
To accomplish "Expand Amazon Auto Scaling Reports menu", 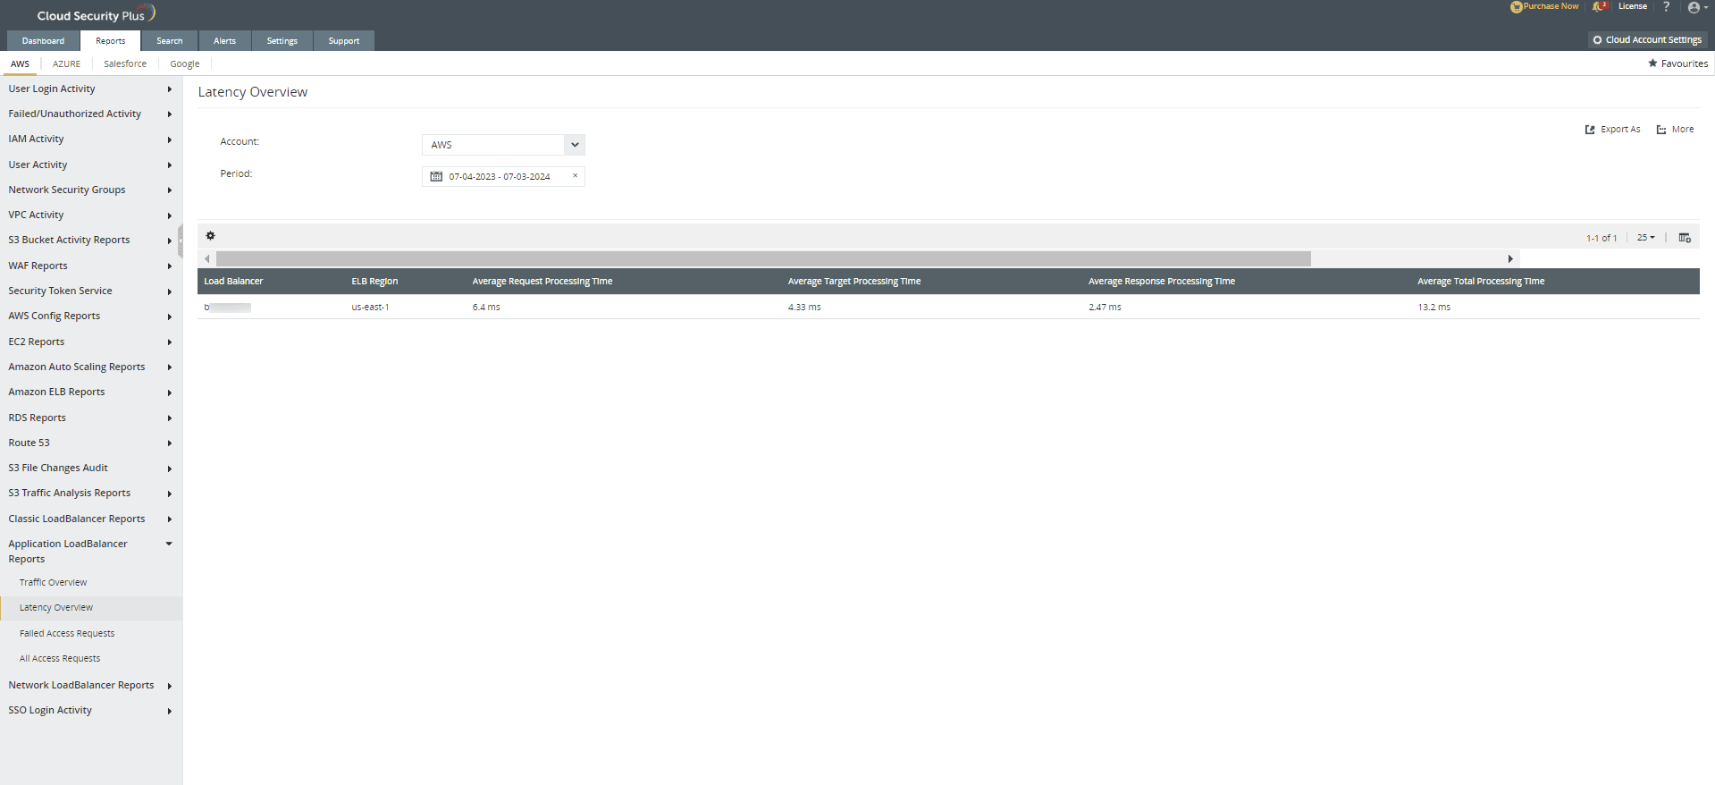I will click(91, 367).
